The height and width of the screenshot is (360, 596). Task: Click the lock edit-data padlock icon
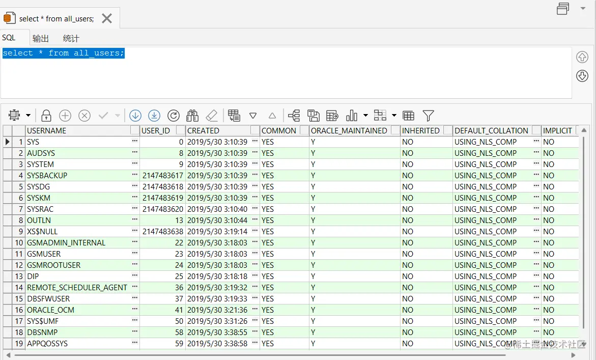tap(46, 115)
